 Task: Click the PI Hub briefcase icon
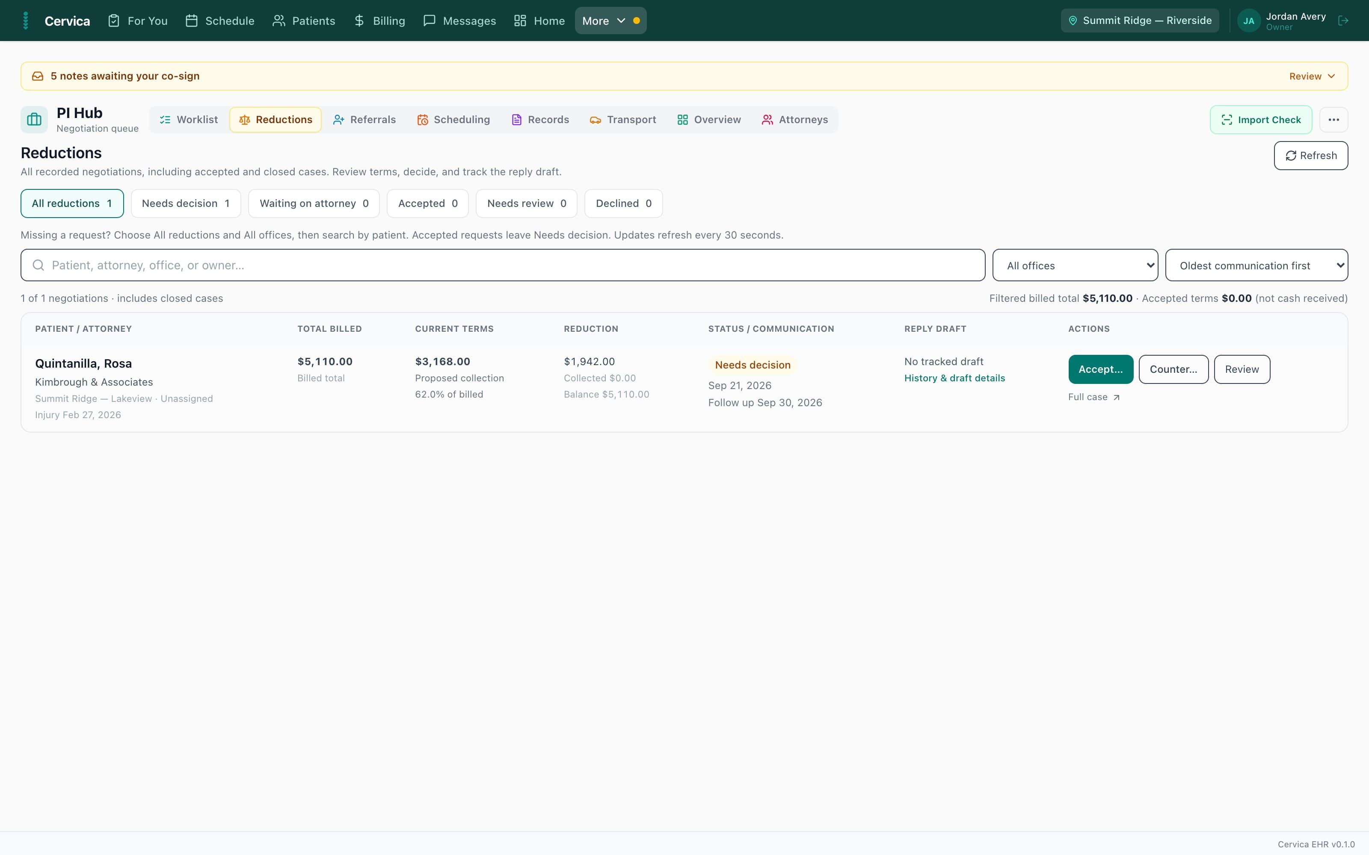pos(35,120)
